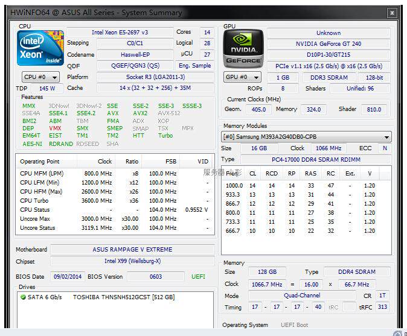Select the Uncore Status row
The height and width of the screenshot is (336, 407).
(x=115, y=228)
